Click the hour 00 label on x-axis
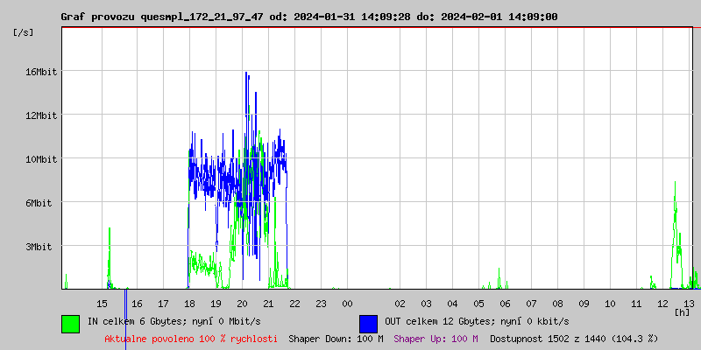The width and height of the screenshot is (701, 350). coord(347,303)
